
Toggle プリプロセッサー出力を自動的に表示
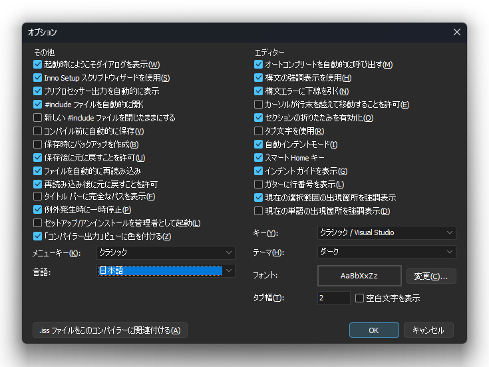[x=37, y=91]
